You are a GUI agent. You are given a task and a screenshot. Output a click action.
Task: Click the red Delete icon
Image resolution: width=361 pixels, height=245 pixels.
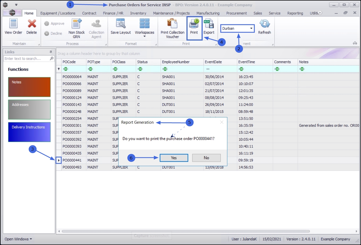click(32, 26)
